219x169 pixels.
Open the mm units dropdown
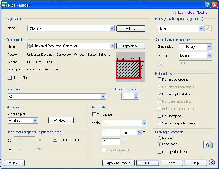(139, 132)
